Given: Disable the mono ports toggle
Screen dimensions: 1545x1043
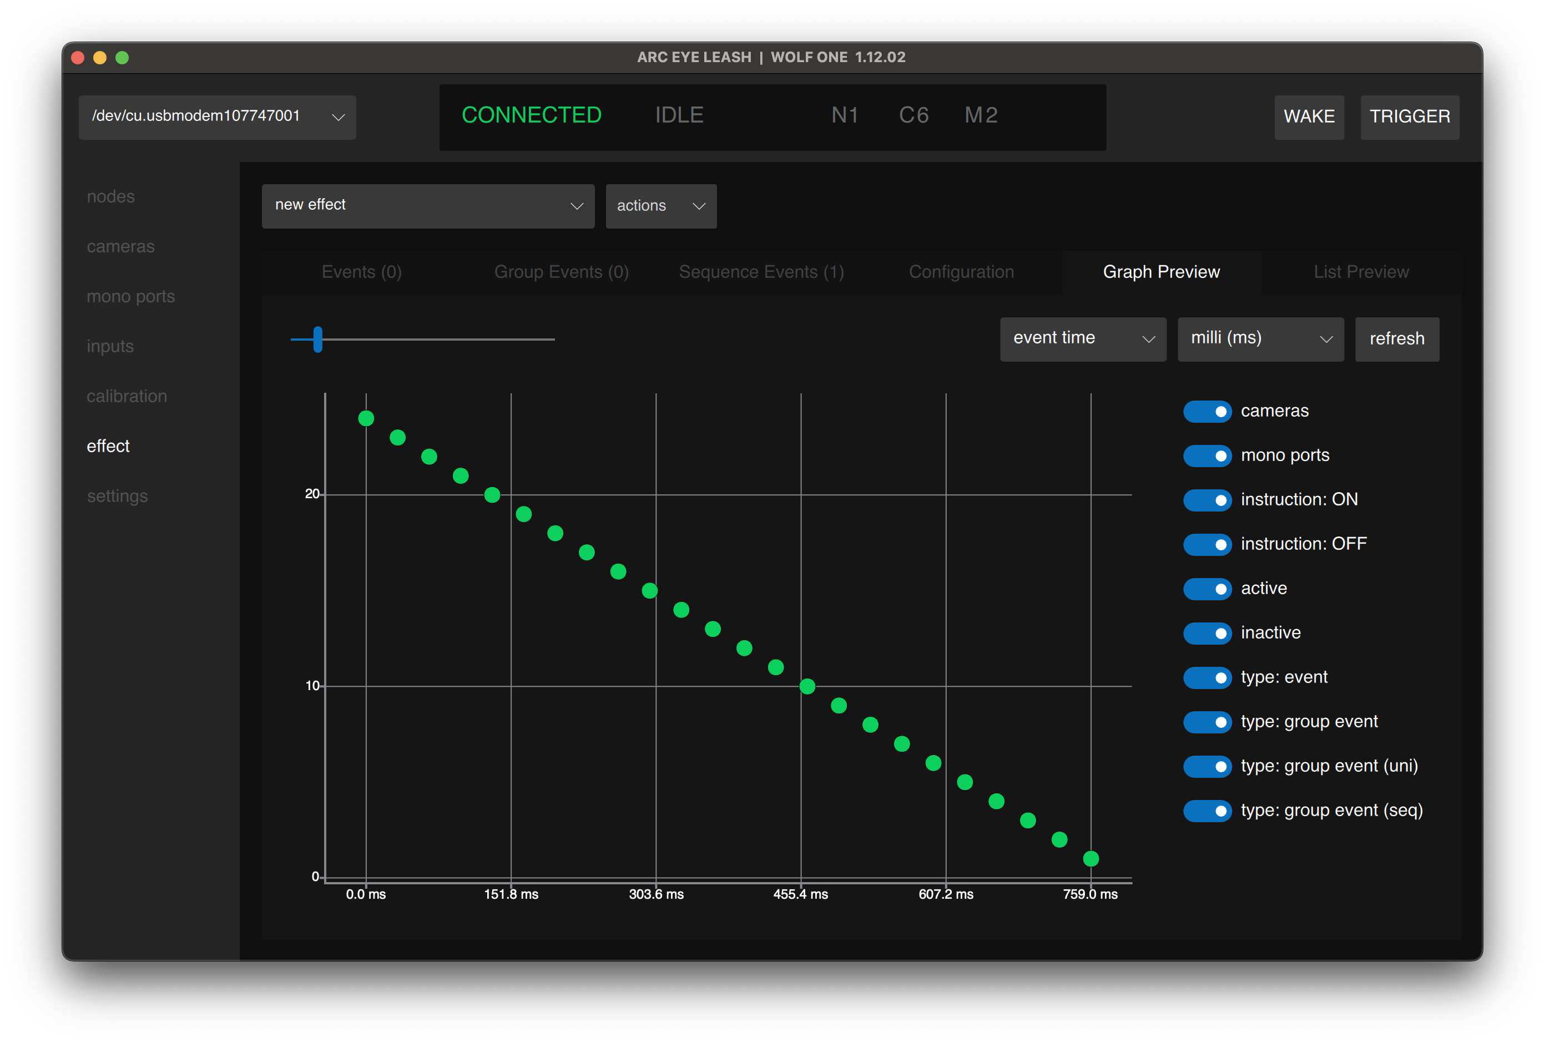Looking at the screenshot, I should coord(1207,456).
